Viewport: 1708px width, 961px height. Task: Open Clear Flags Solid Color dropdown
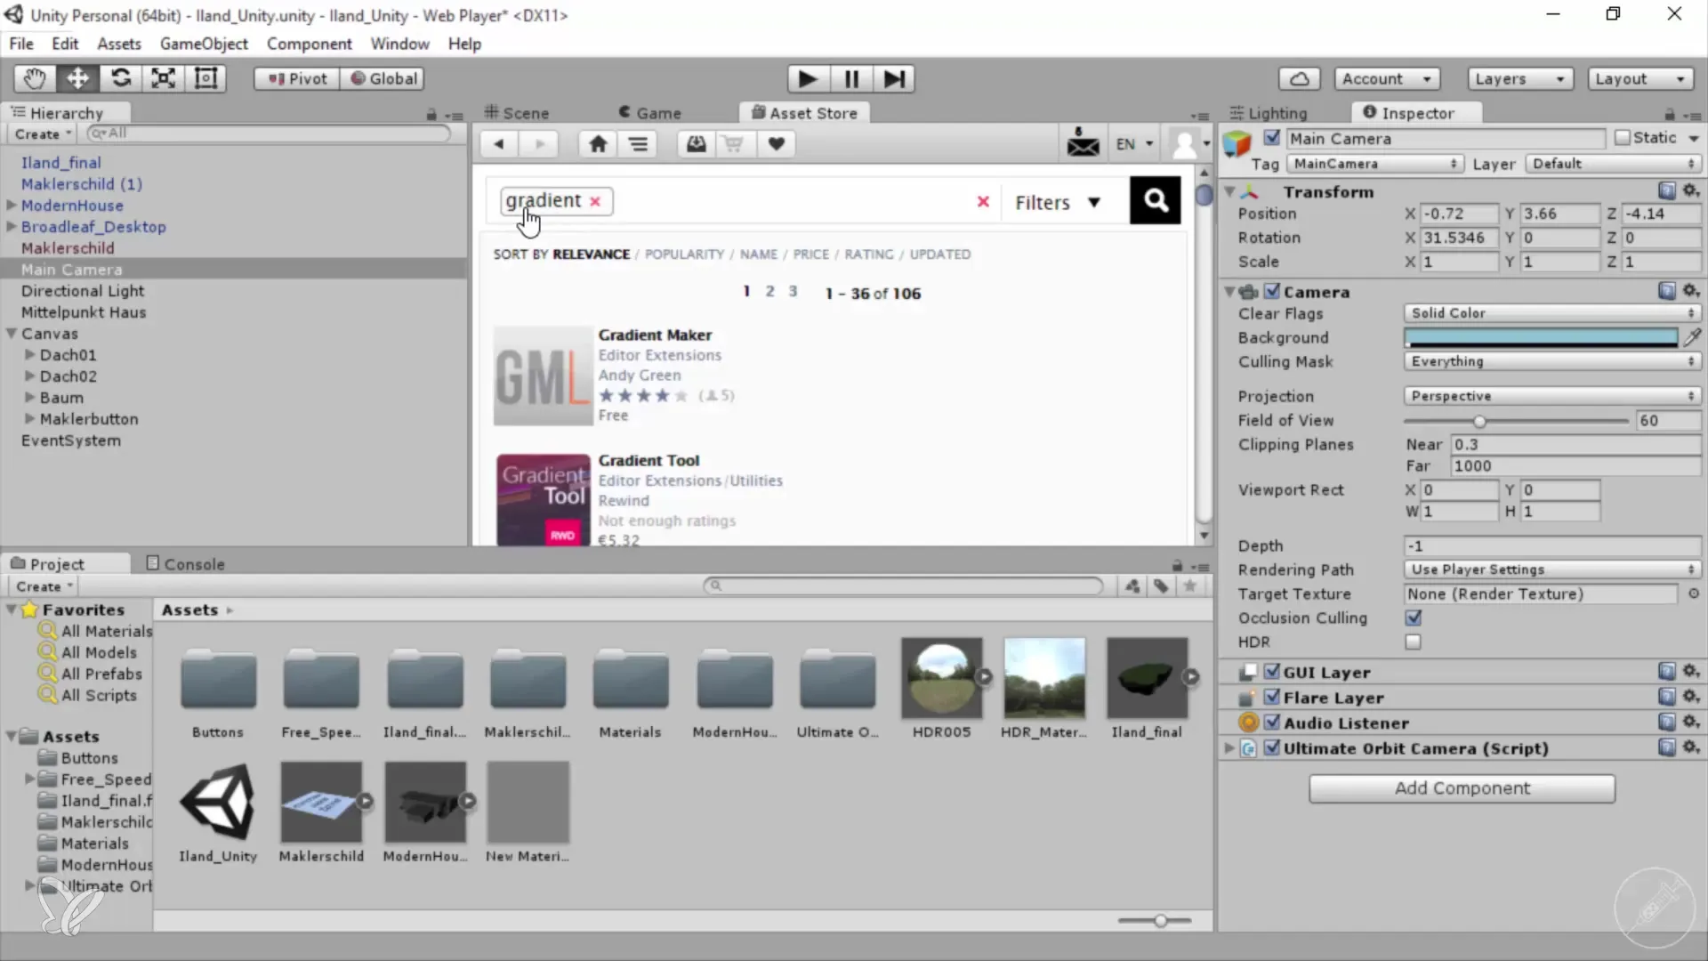point(1552,313)
